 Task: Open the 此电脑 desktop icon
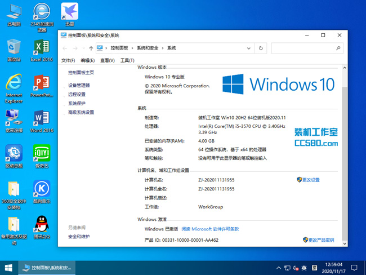click(14, 15)
